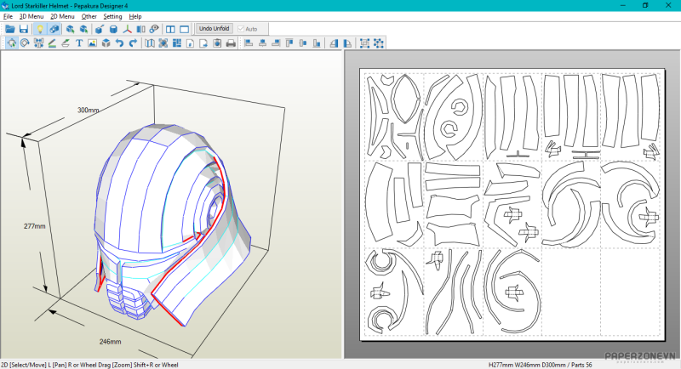Viewport: 681px width, 369px height.
Task: Click the 277mm height dimension label
Action: click(x=35, y=226)
